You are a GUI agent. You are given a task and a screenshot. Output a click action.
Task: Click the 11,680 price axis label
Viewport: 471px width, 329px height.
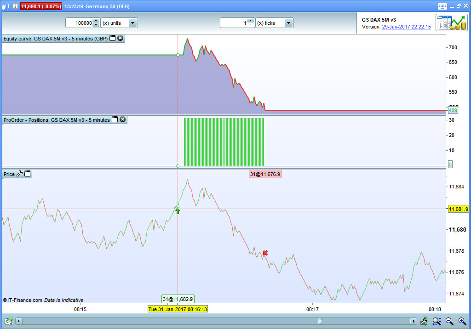(458, 230)
